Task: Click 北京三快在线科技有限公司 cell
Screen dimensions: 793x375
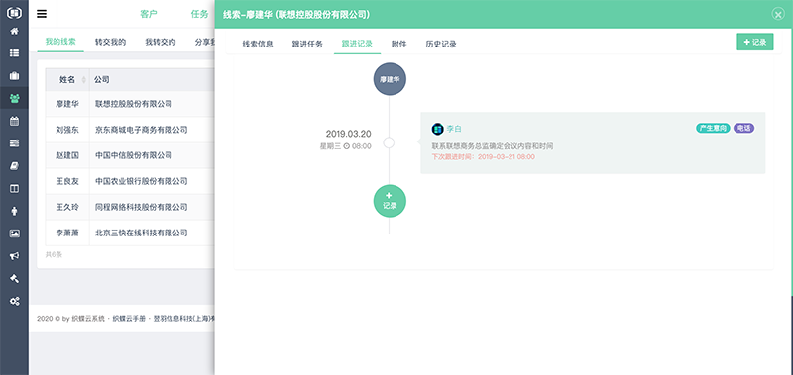Action: pos(142,233)
